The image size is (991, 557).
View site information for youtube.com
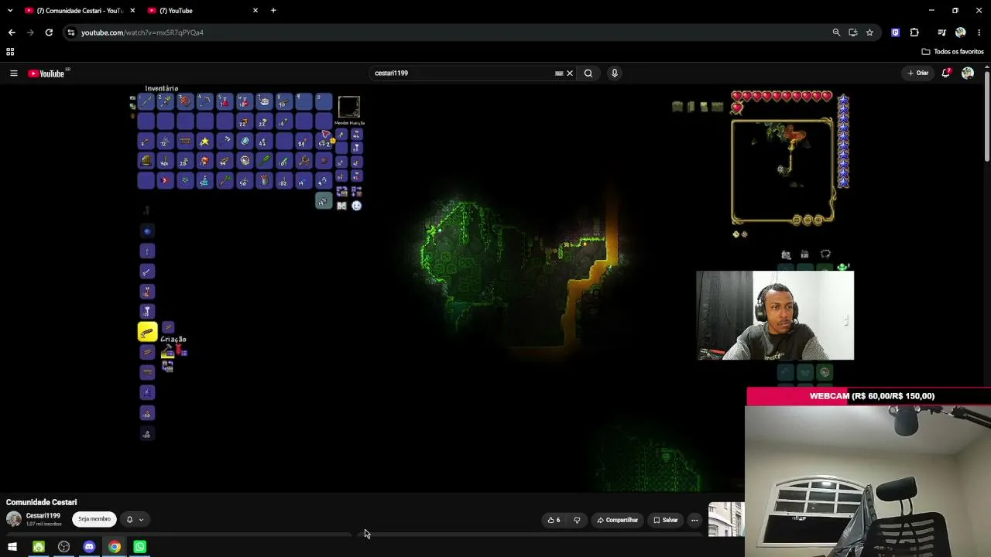coord(71,32)
